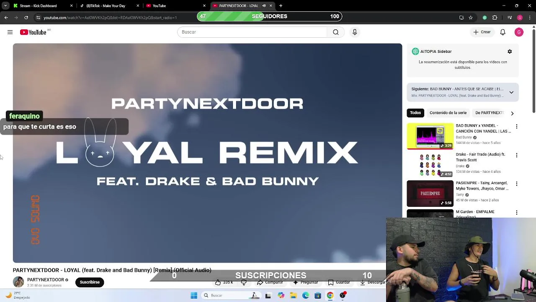This screenshot has width=536, height=302.
Task: Reload the page with refresh icon
Action: 26,18
